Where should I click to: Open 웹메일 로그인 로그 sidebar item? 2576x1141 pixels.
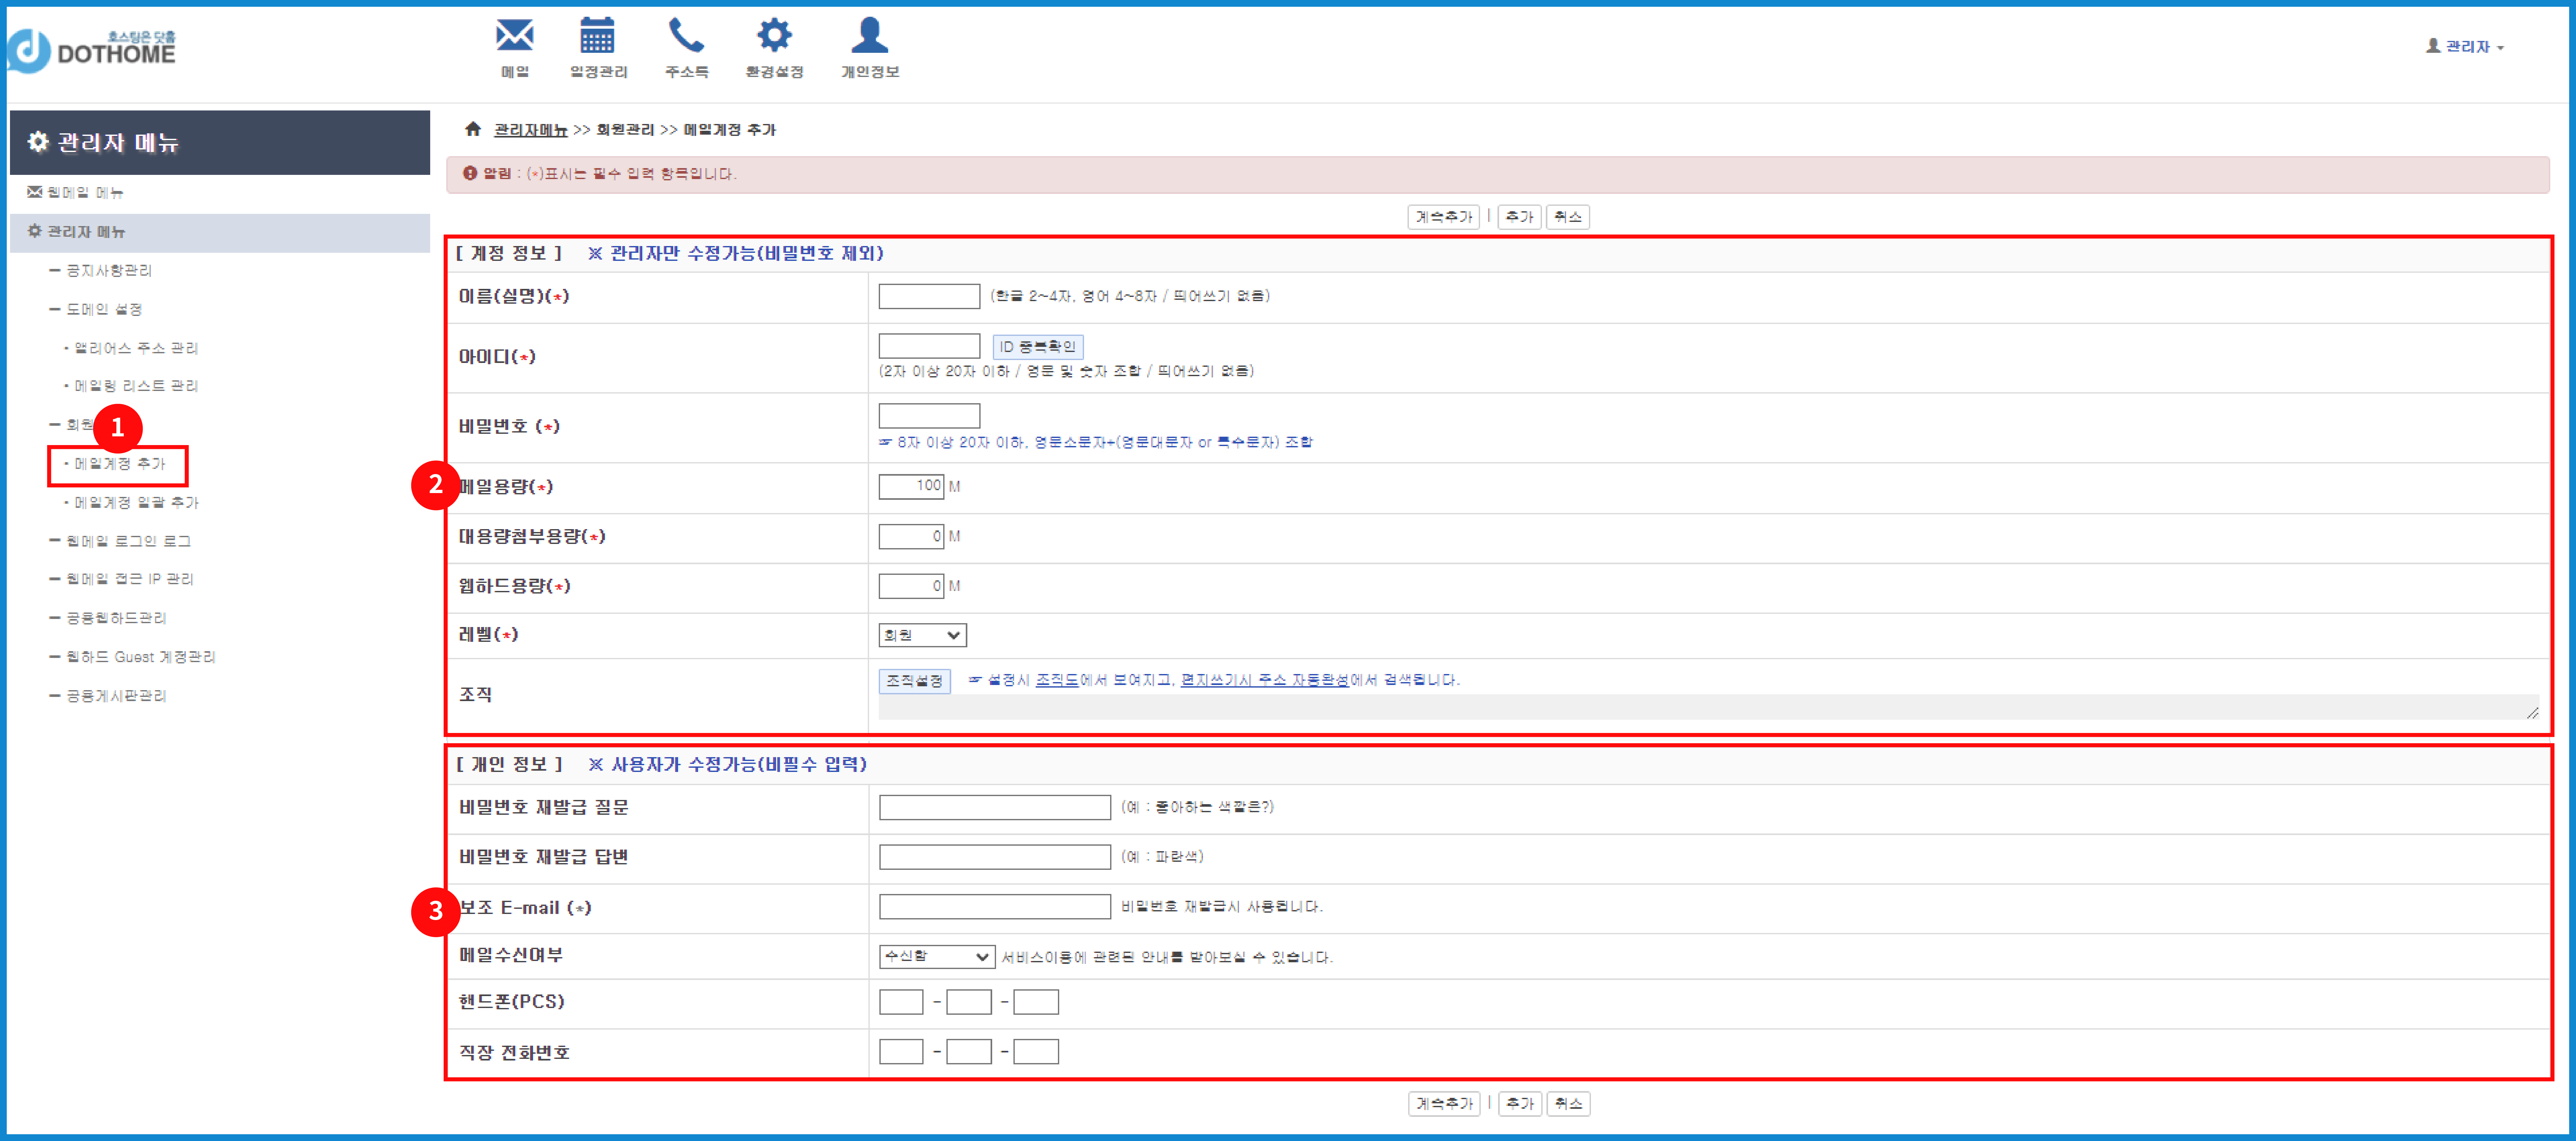pos(128,540)
